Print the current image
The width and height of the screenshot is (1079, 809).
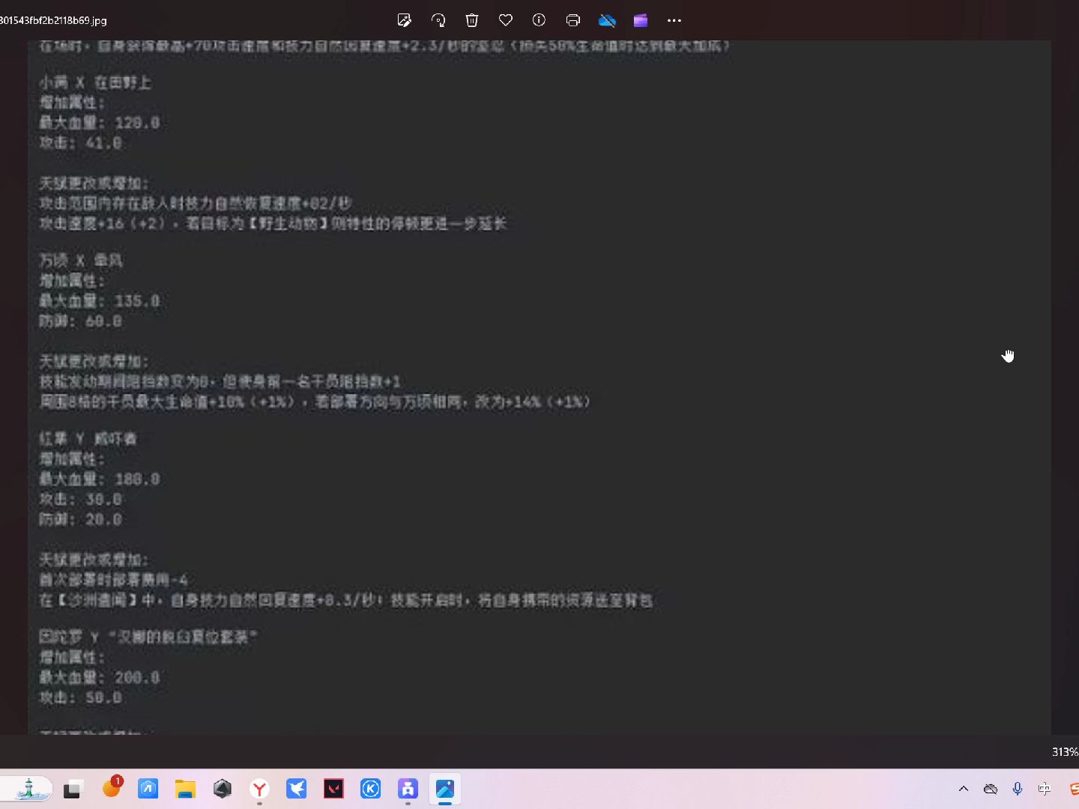[x=573, y=20]
